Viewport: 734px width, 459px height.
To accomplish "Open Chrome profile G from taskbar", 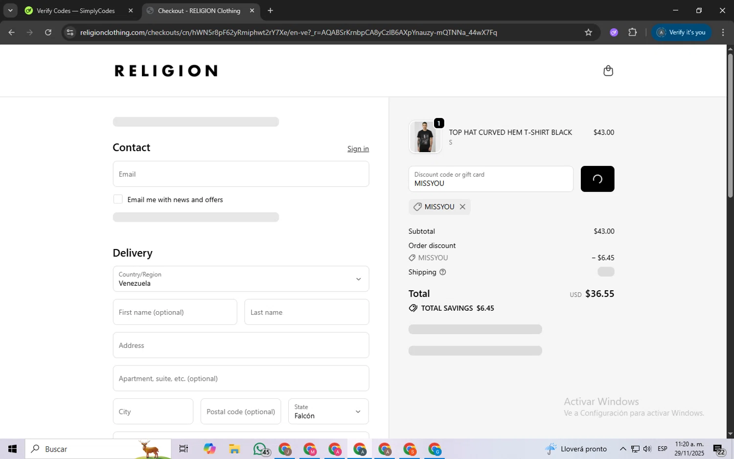I will [435, 449].
